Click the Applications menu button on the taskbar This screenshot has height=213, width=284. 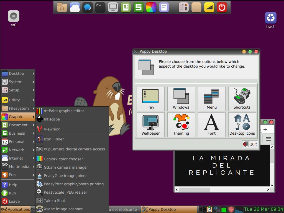point(16,209)
